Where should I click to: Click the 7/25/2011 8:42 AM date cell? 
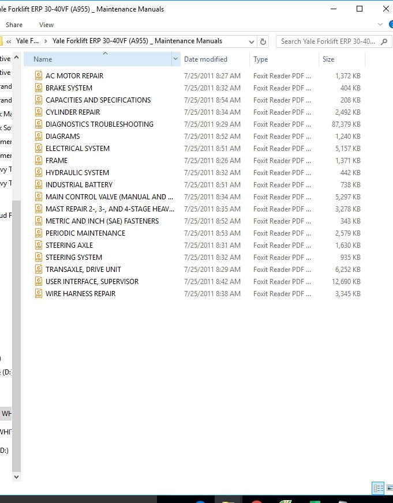pyautogui.click(x=212, y=282)
